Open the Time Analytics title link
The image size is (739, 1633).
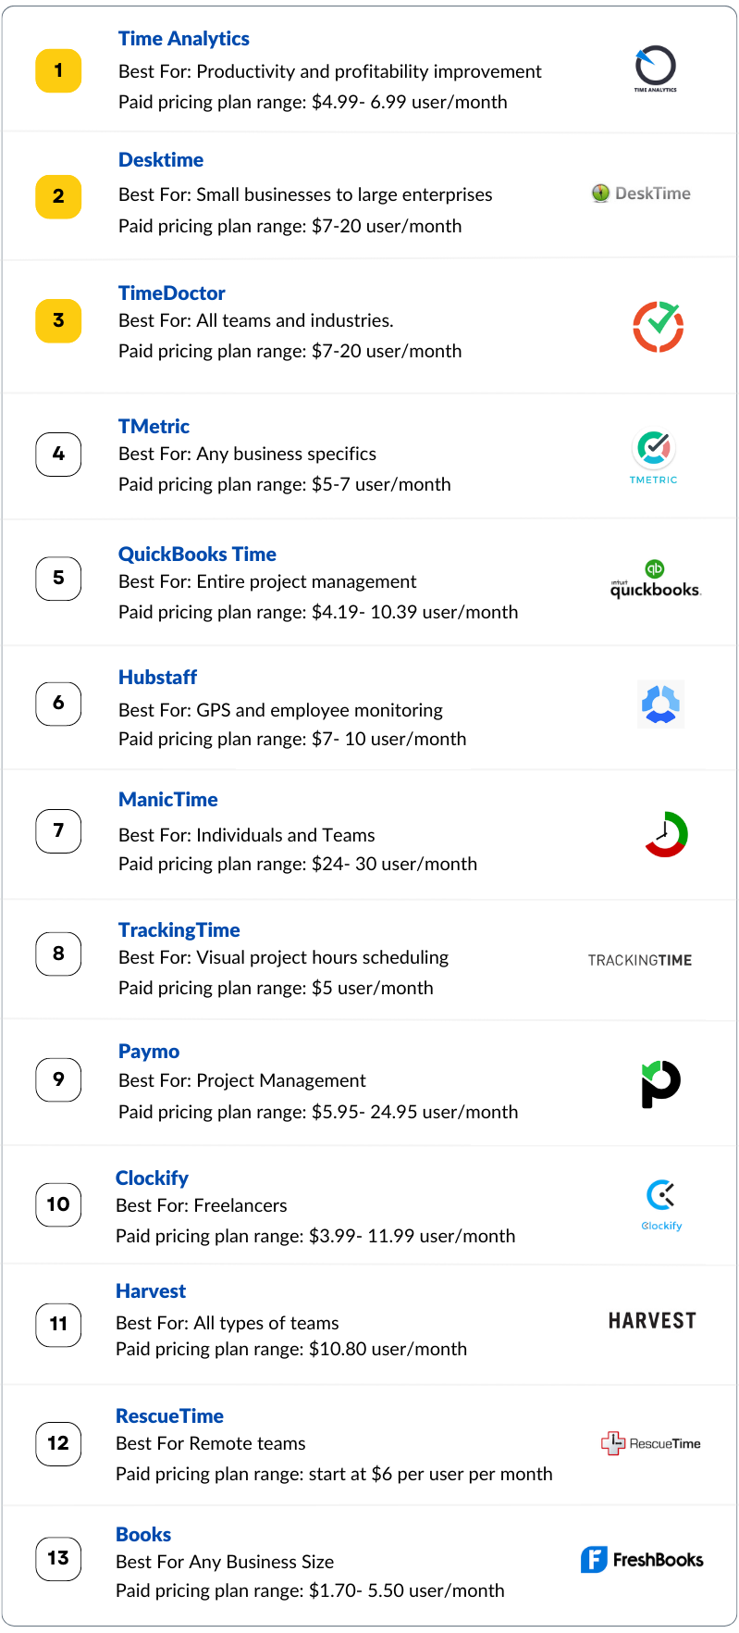184,39
